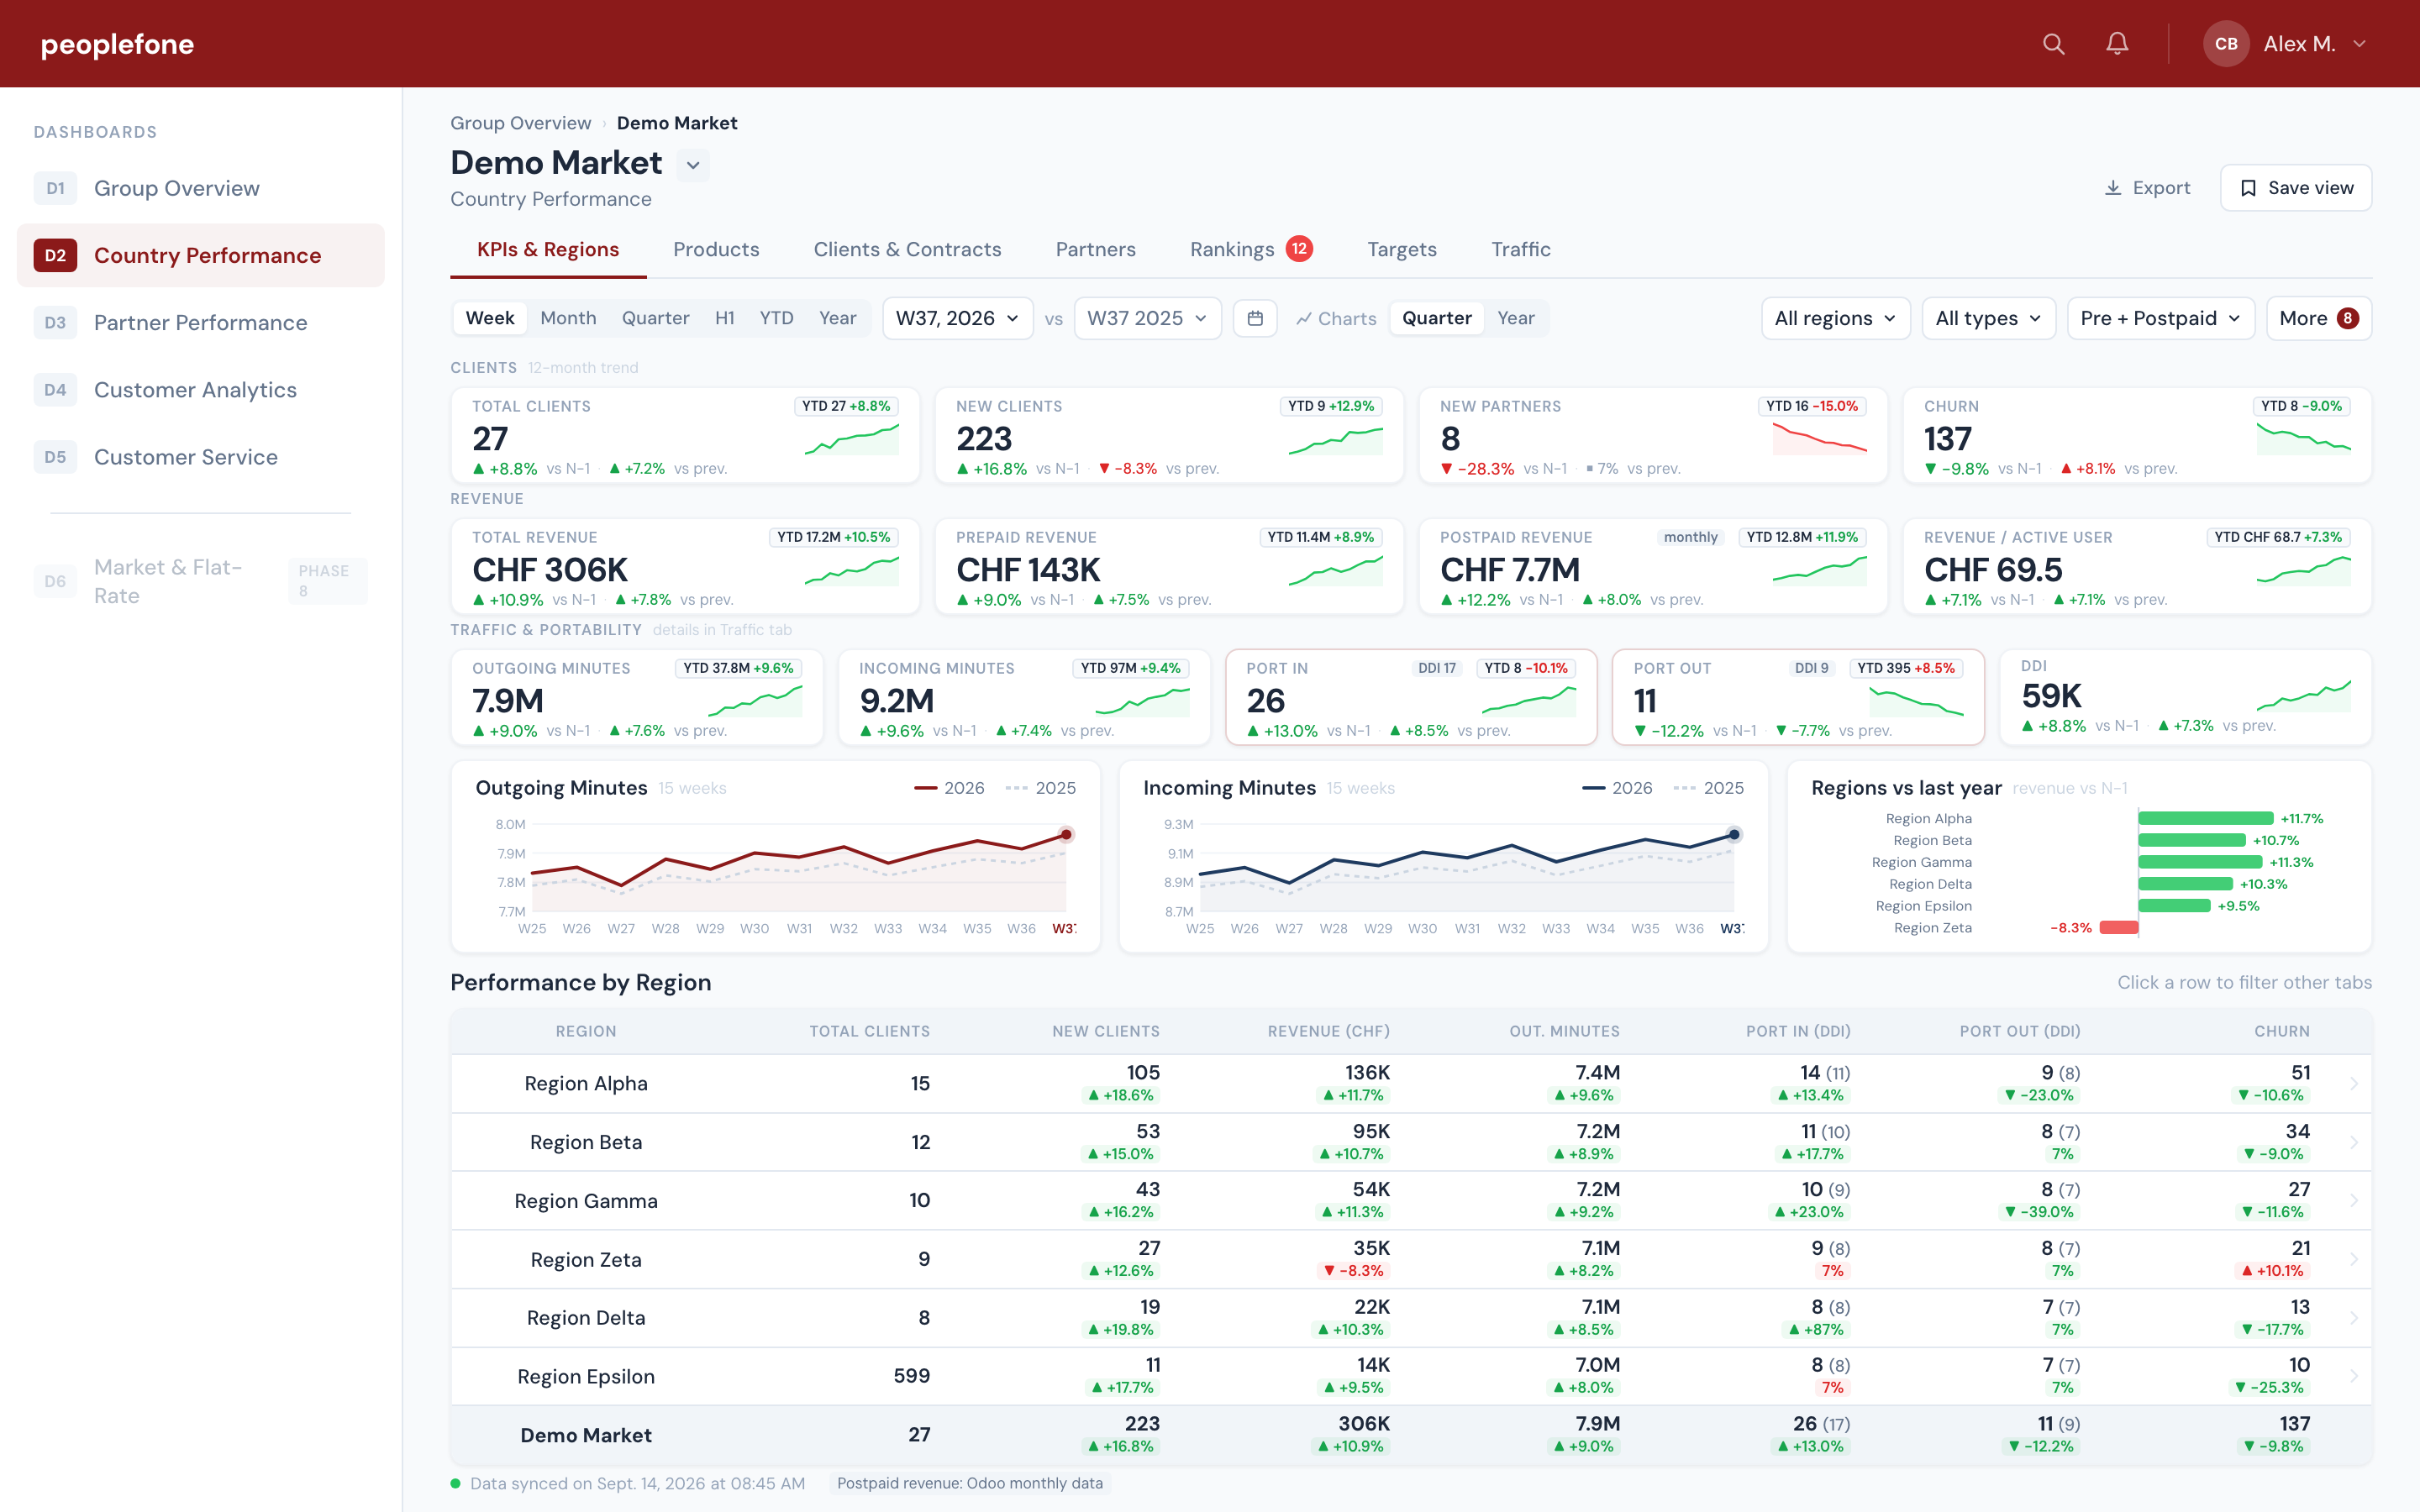Go to the Targets tab
Screen dimensions: 2420x1512
coord(1401,249)
